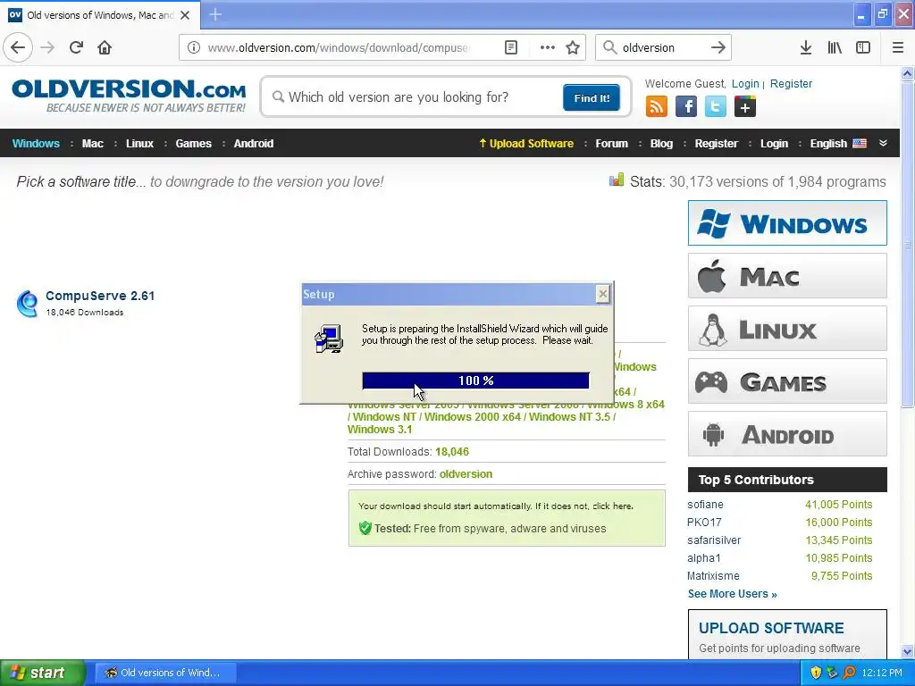Viewport: 915px width, 686px height.
Task: Click Upload Software in nav bar
Action: (526, 144)
